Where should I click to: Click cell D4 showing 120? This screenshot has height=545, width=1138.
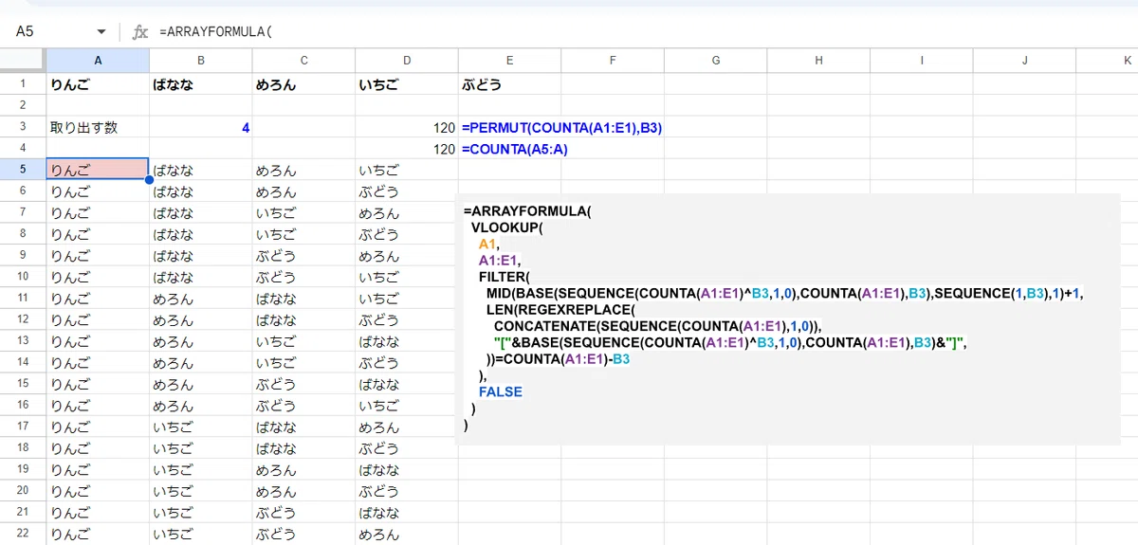(x=407, y=149)
